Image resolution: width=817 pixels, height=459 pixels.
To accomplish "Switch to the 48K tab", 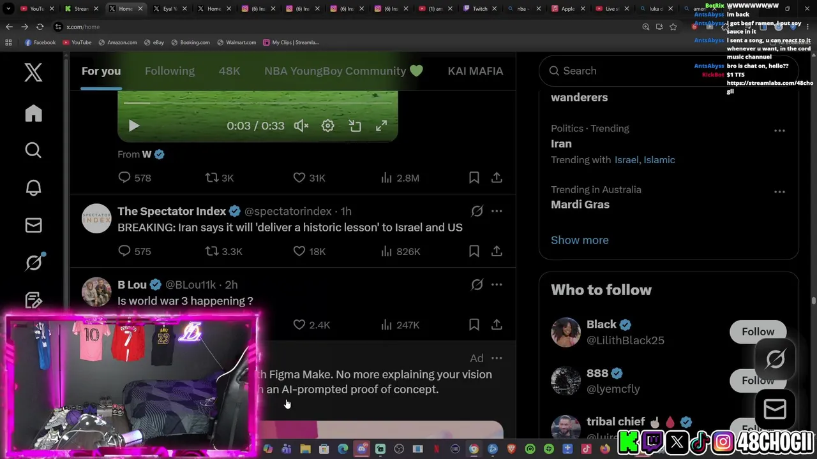I will coord(229,71).
